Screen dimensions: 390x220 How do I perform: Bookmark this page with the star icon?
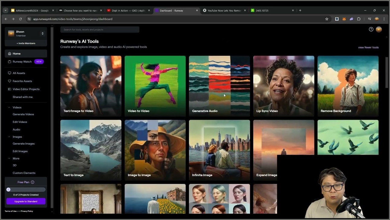(x=327, y=19)
